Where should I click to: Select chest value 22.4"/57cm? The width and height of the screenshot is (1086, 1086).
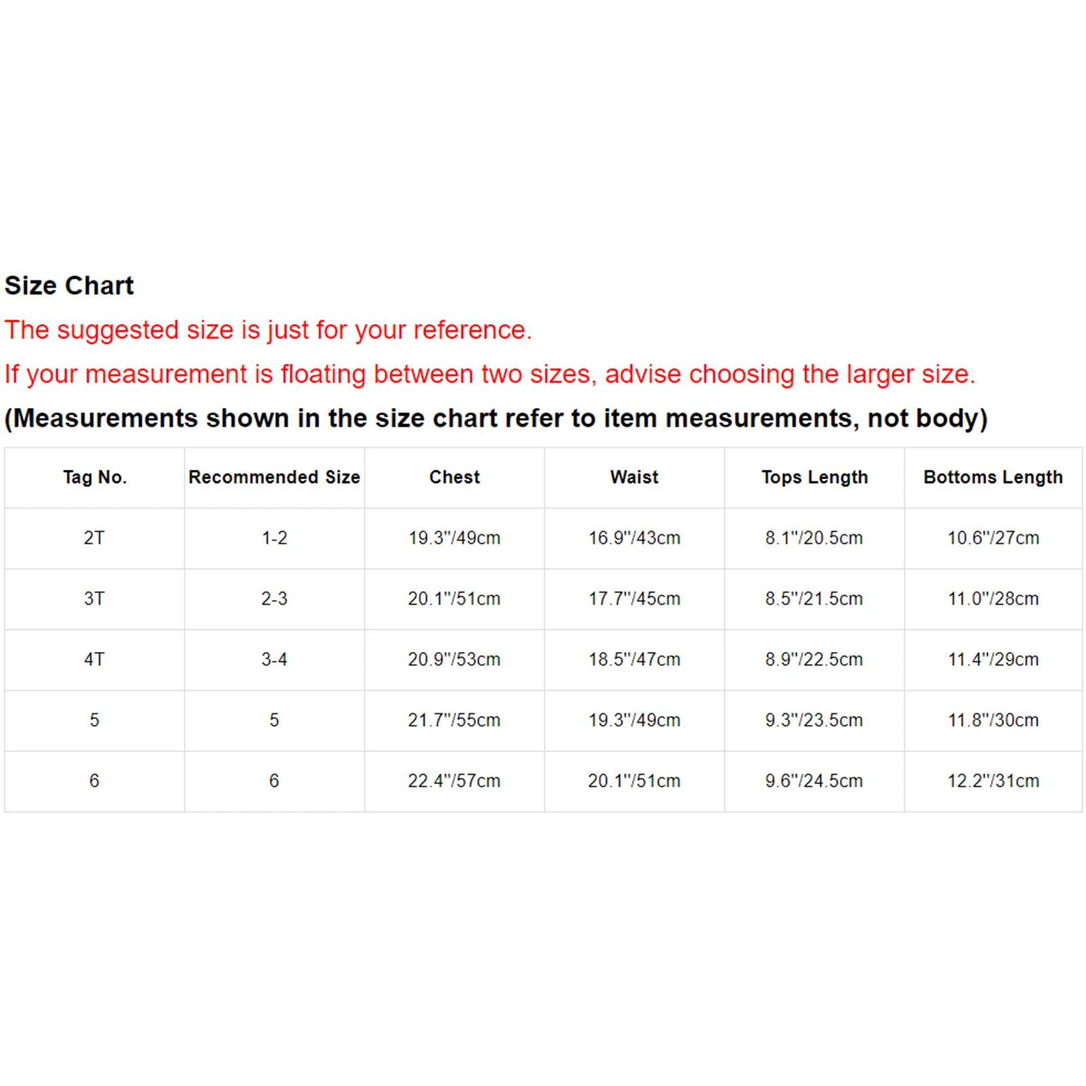[454, 781]
